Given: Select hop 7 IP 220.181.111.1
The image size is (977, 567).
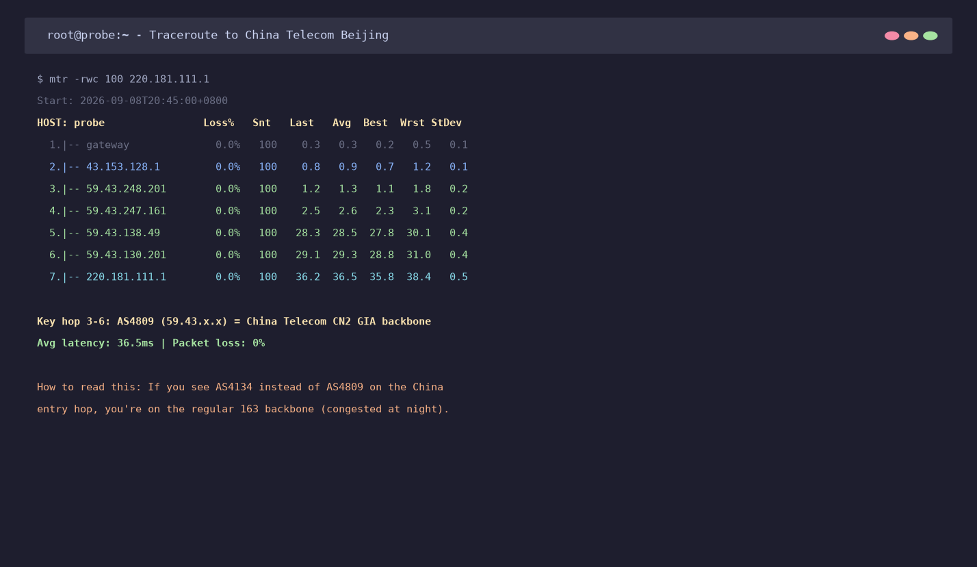Looking at the screenshot, I should click(x=126, y=277).
